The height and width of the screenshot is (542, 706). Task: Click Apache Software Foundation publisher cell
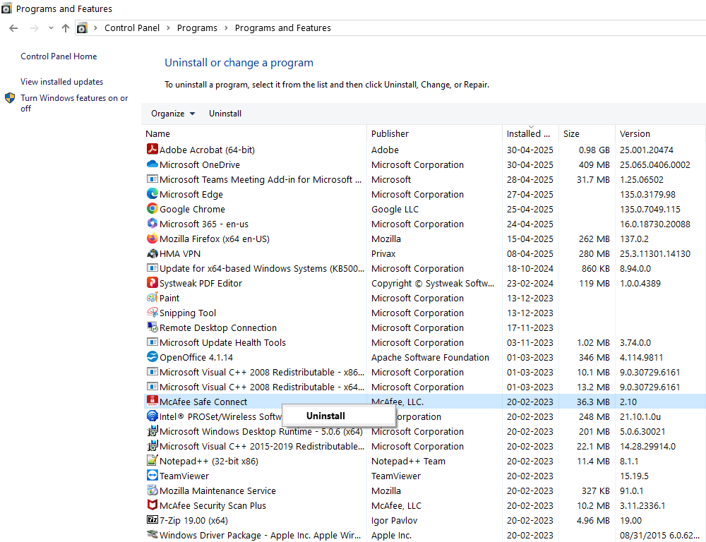tap(430, 357)
